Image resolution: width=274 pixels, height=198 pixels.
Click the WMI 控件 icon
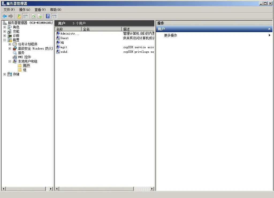click(x=15, y=57)
